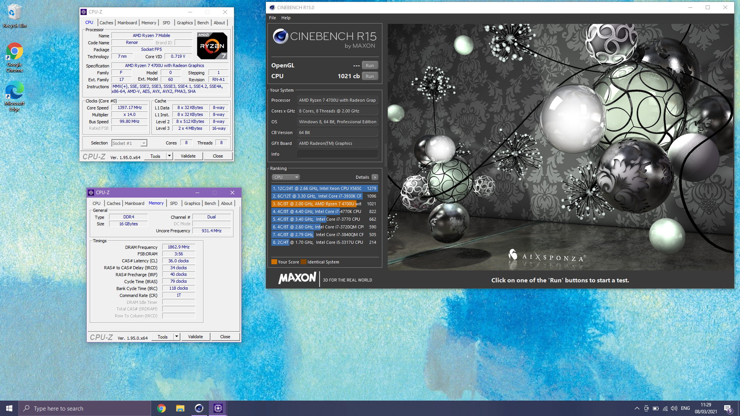Click the ENG language indicator
Image resolution: width=740 pixels, height=416 pixels.
point(685,408)
